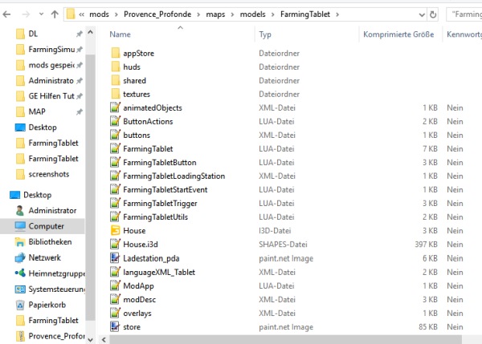Click the up-directory arrow button
This screenshot has width=482, height=344.
54,14
